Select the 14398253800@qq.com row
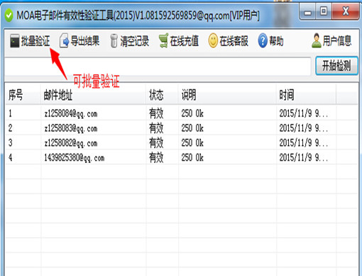This screenshot has width=362, height=276. click(182, 157)
